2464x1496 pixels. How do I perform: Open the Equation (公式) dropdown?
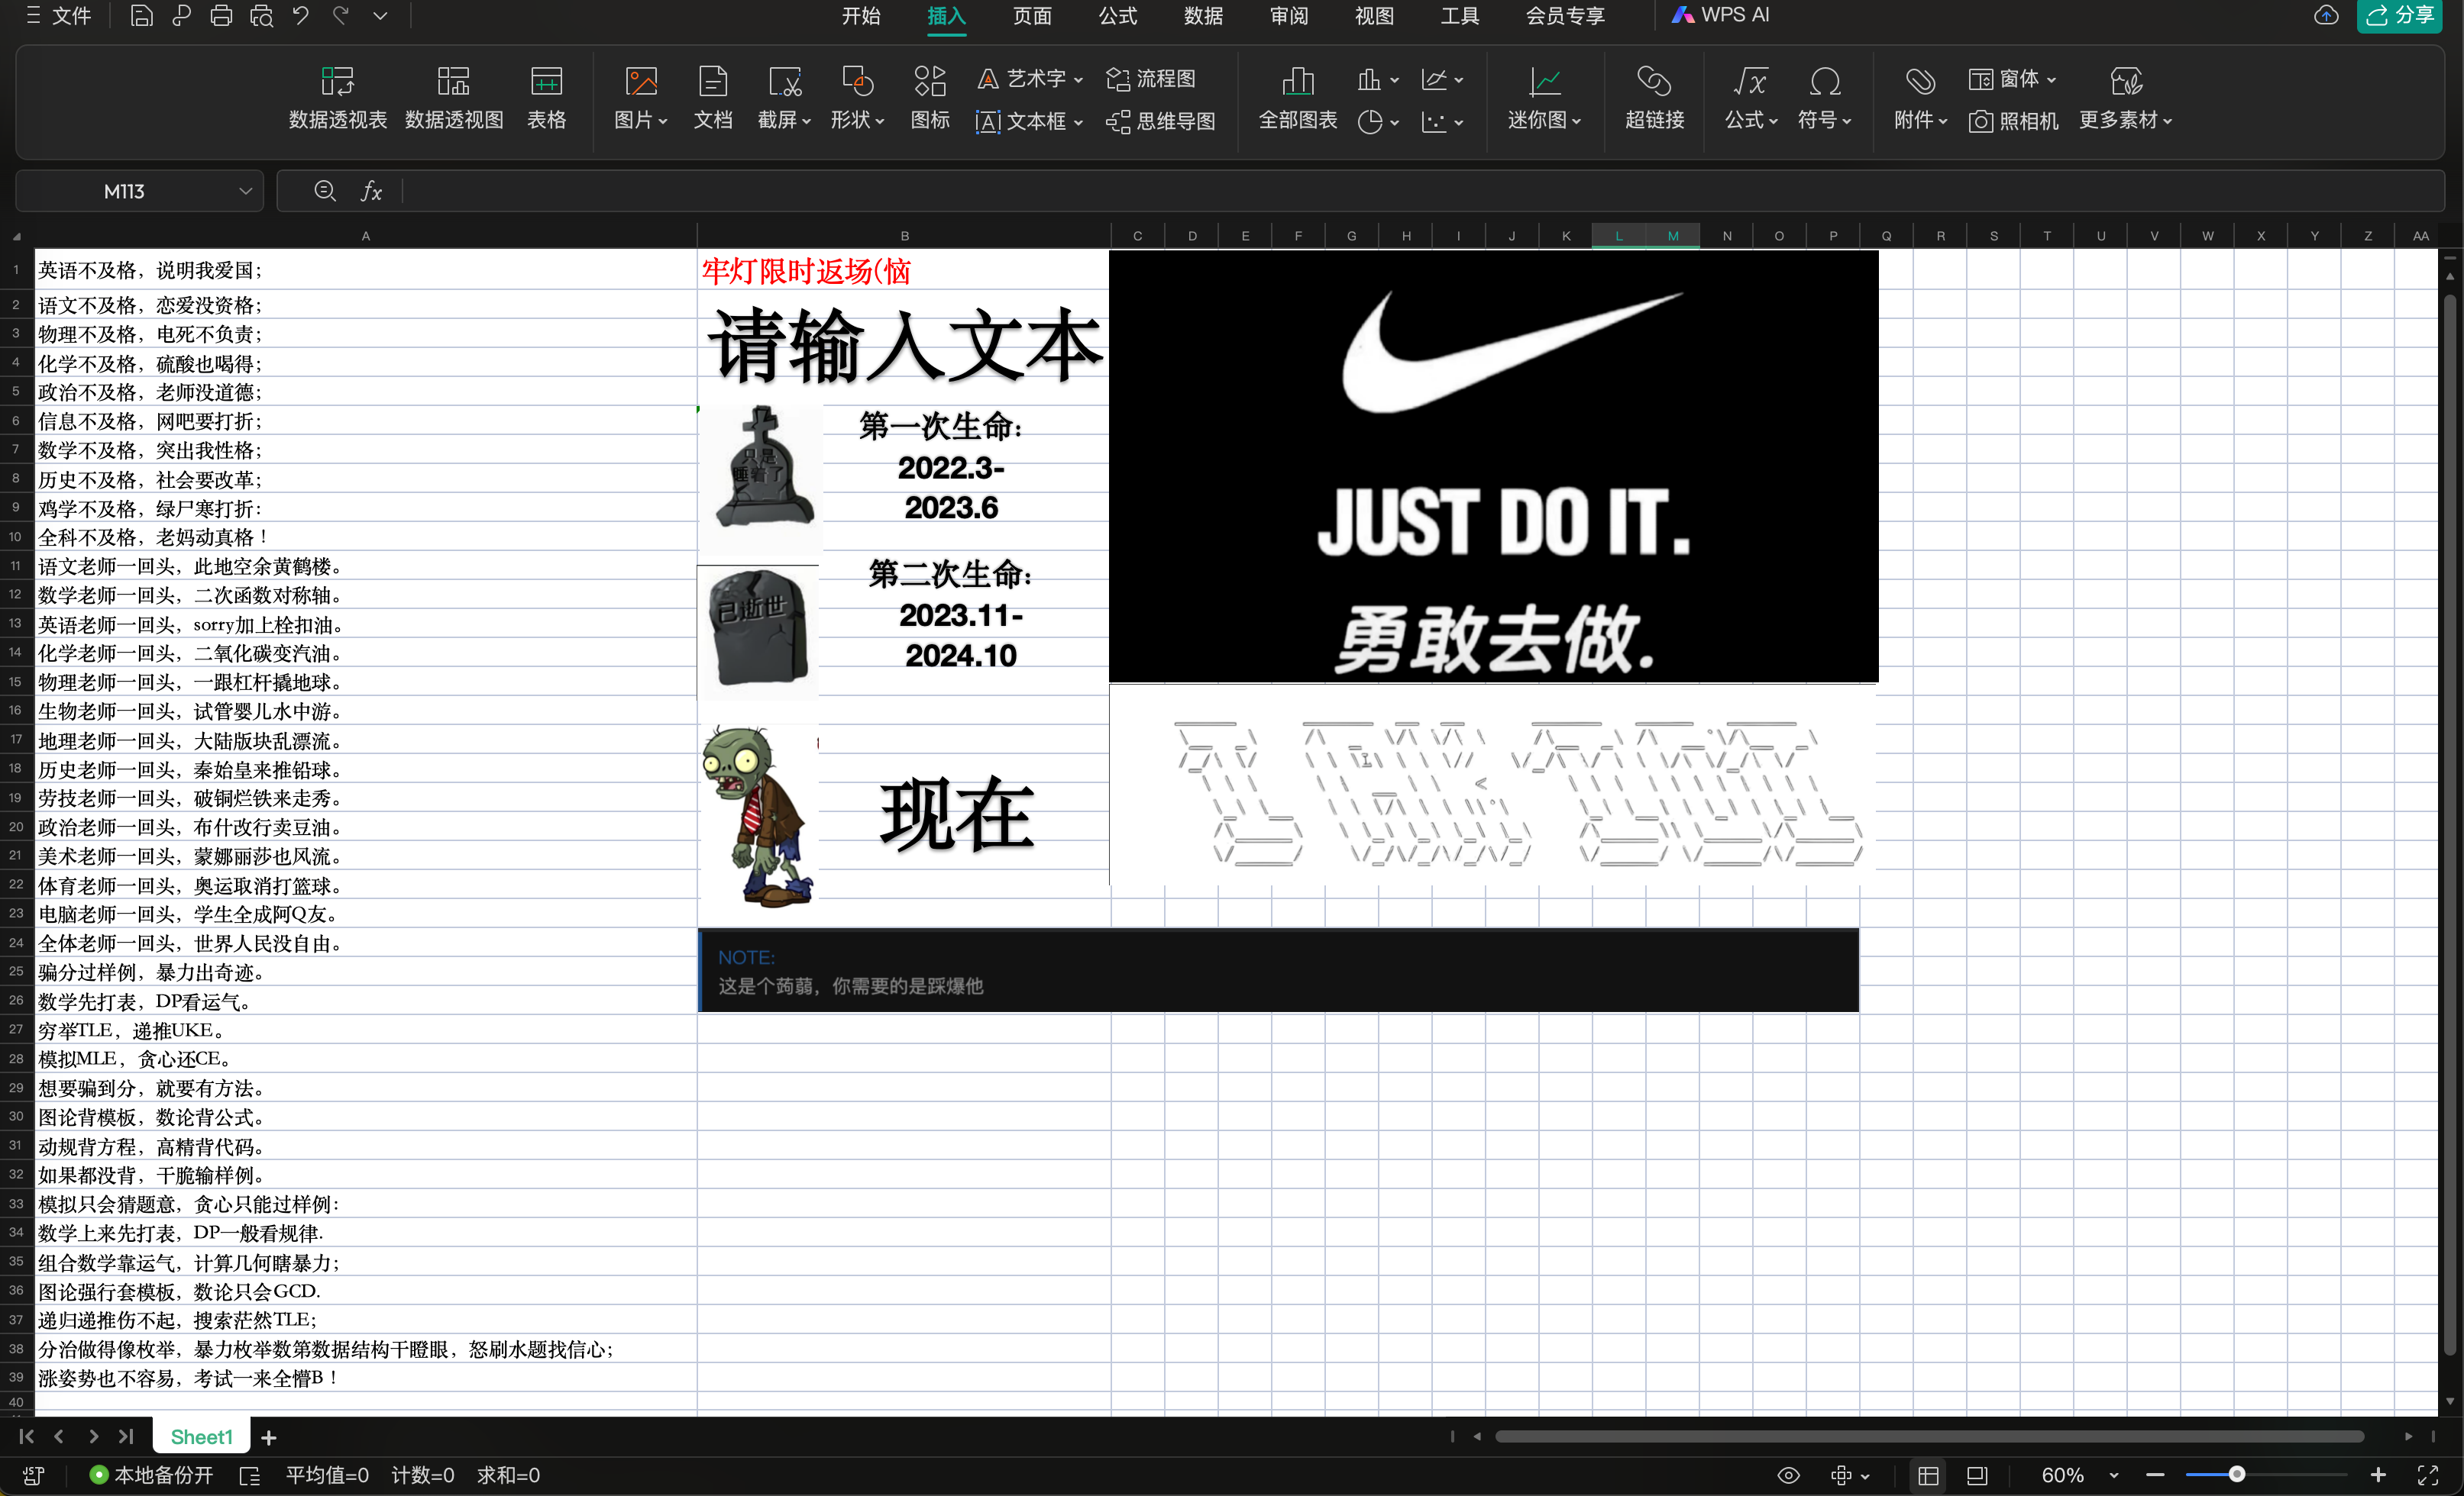tap(1751, 98)
